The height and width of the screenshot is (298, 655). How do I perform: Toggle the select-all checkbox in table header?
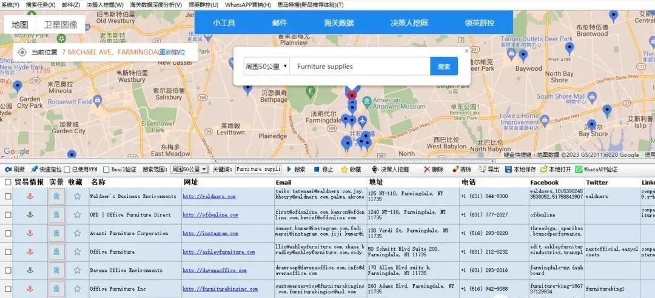8,182
